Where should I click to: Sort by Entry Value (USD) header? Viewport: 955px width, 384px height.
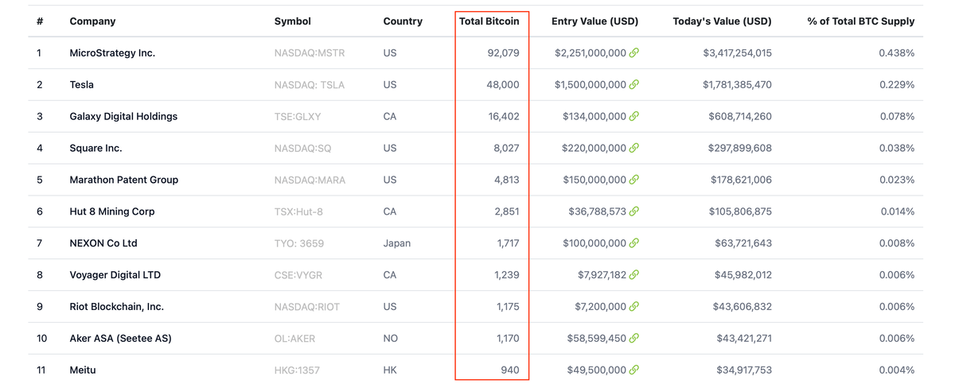coord(594,21)
